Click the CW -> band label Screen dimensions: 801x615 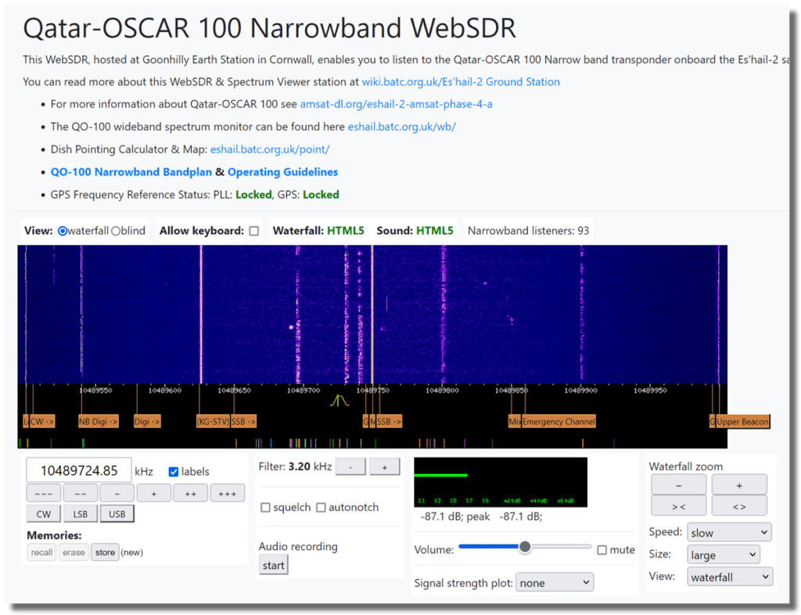(x=41, y=422)
